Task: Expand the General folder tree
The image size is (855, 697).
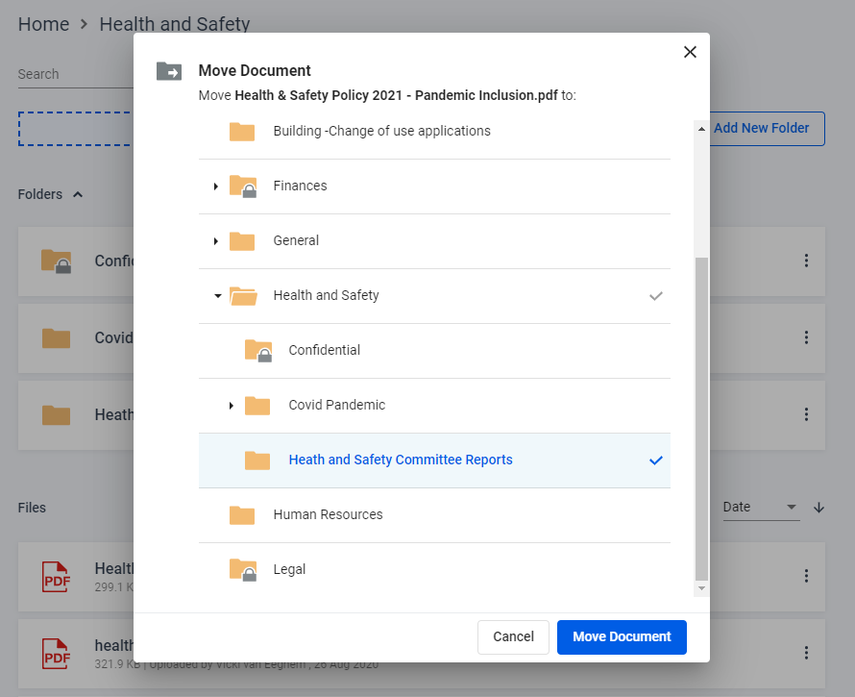Action: (x=216, y=241)
